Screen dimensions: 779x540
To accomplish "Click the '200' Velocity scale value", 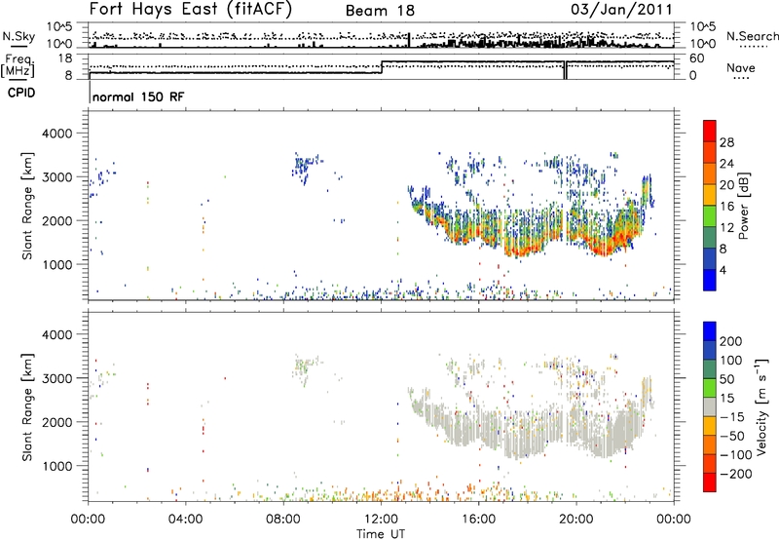I will [x=731, y=341].
